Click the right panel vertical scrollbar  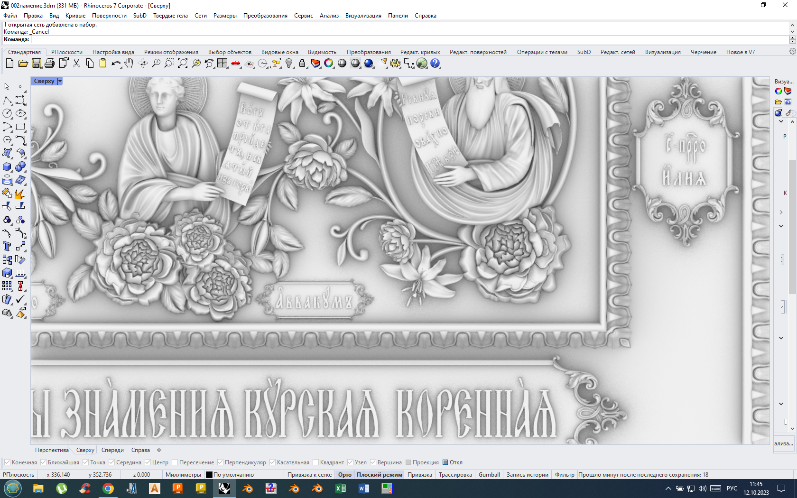tap(792, 228)
